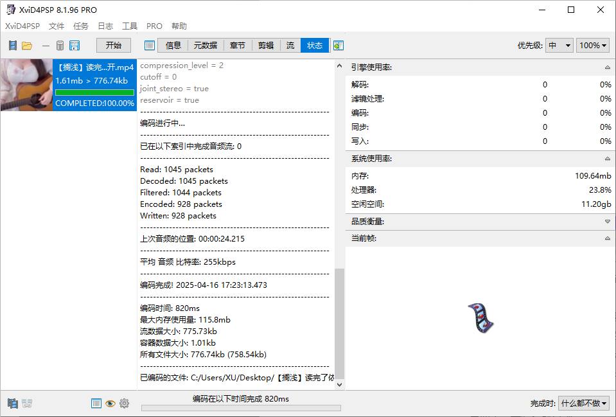Viewport: 616px width, 417px height.
Task: Open the folder browse icon
Action: click(x=27, y=45)
